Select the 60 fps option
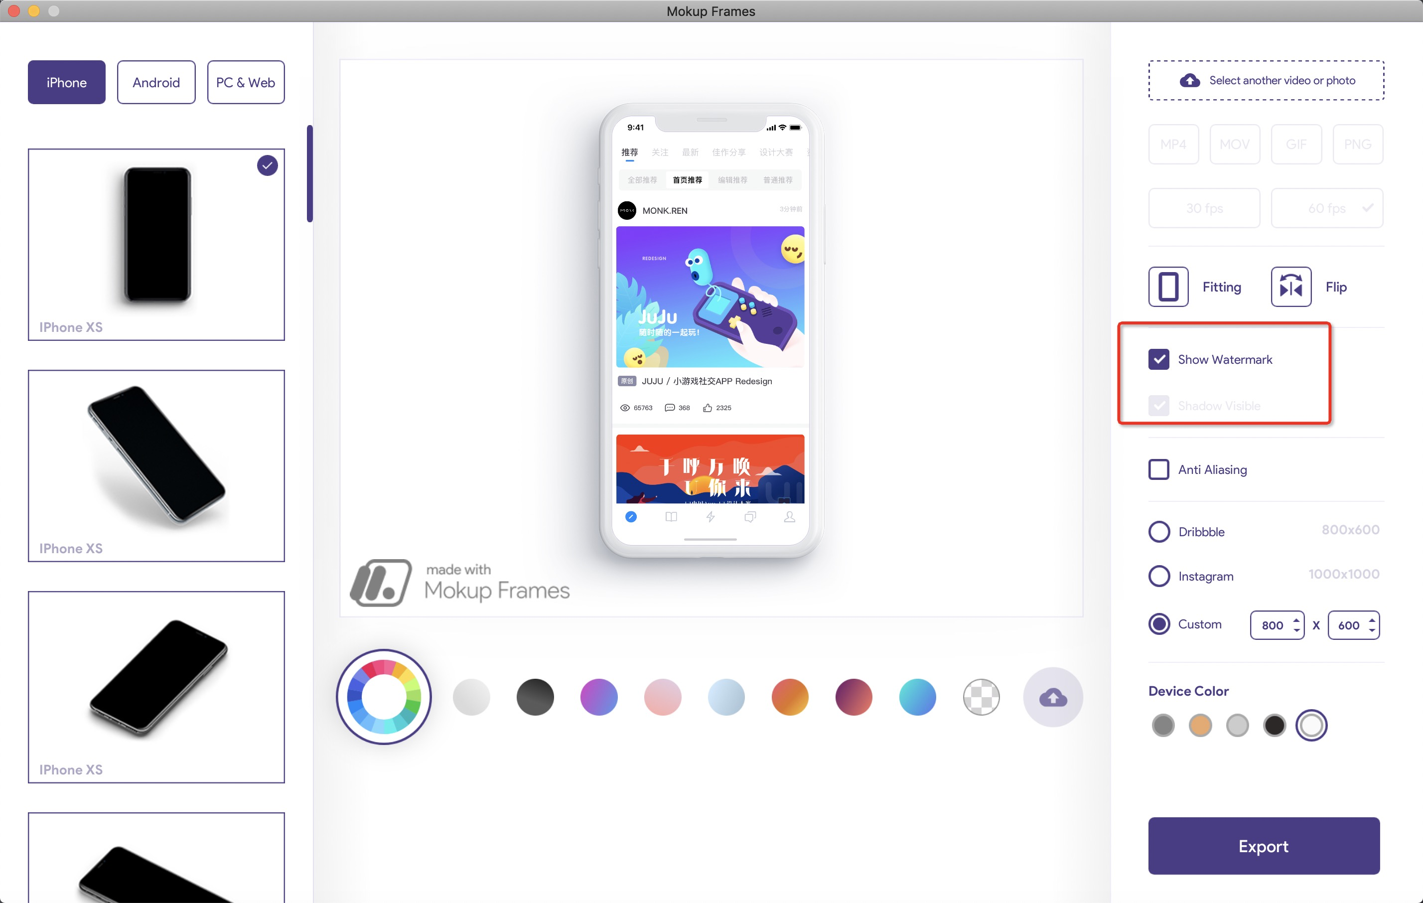The image size is (1423, 903). [1327, 208]
